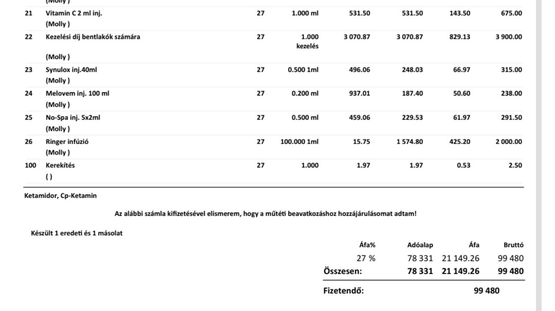This screenshot has height=311, width=555.
Task: Click the surgical consent statement sentence
Action: pyautogui.click(x=265, y=214)
